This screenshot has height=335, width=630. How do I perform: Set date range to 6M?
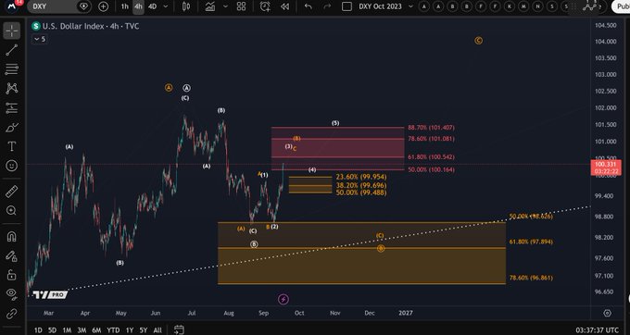click(x=96, y=330)
